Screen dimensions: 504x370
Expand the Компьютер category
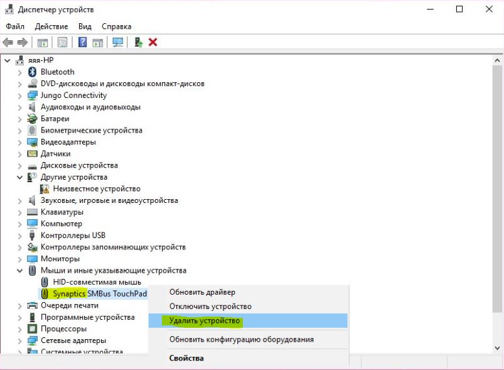(19, 224)
